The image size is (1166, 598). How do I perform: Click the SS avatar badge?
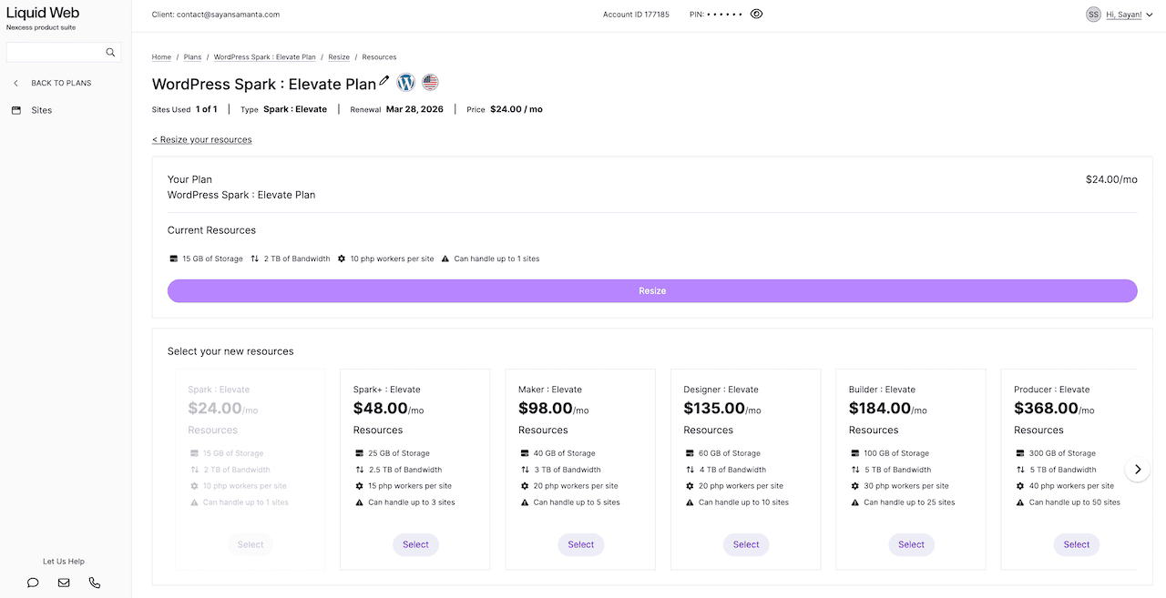pos(1092,14)
